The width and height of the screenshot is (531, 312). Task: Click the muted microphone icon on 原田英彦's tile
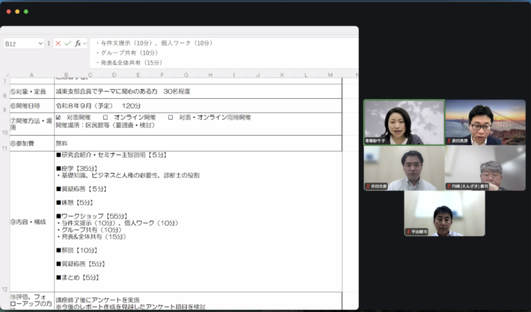pyautogui.click(x=449, y=140)
